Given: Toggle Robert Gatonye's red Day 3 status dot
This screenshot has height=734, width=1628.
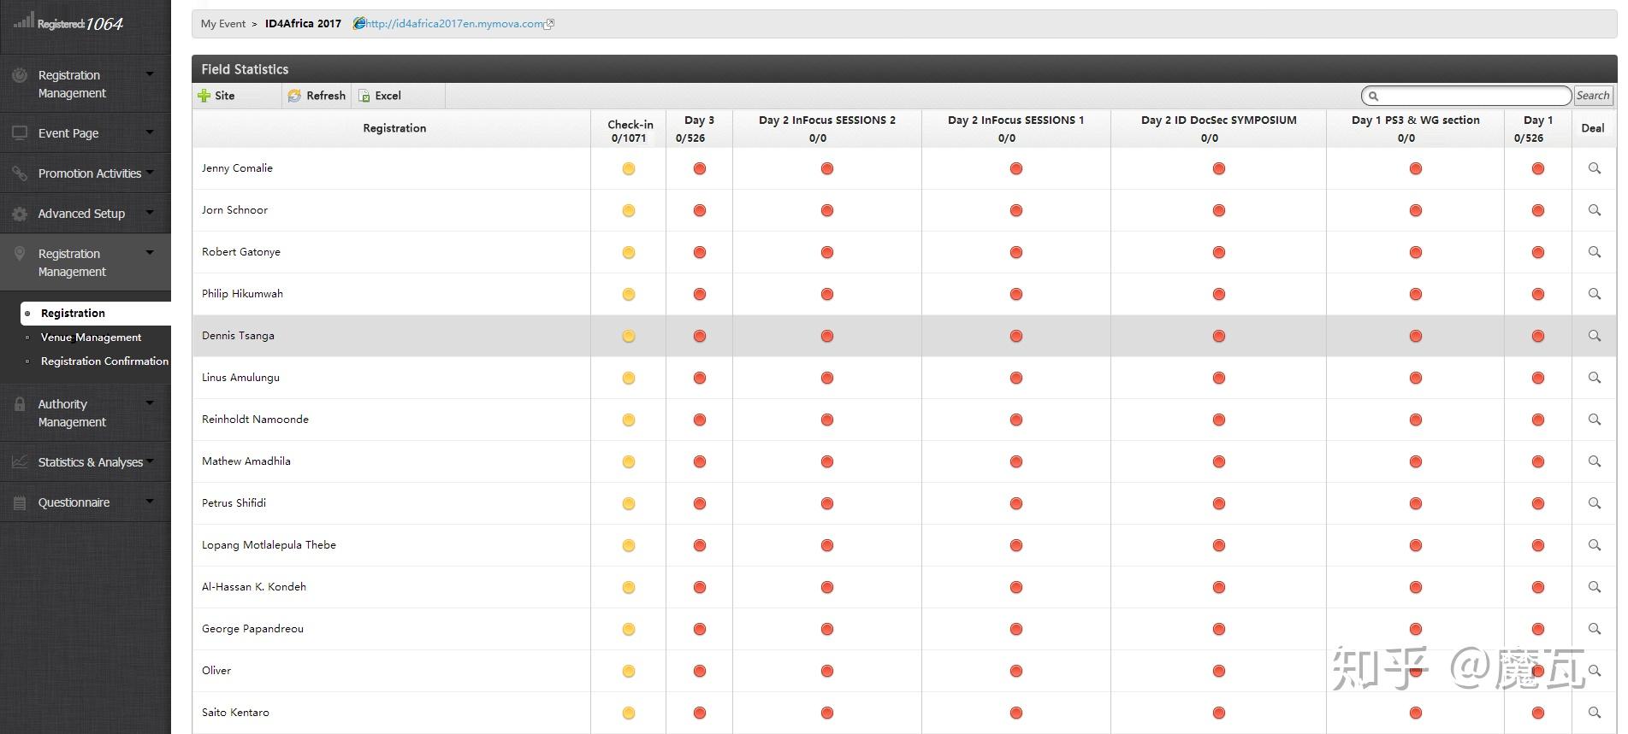Looking at the screenshot, I should click(x=700, y=252).
